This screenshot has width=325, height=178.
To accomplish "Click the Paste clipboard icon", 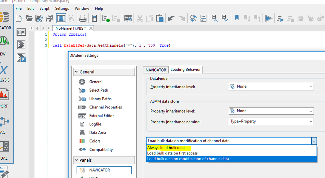I will point(160,18).
